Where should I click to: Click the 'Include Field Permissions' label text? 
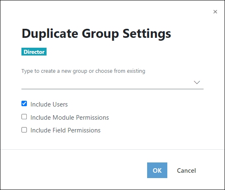click(66, 130)
